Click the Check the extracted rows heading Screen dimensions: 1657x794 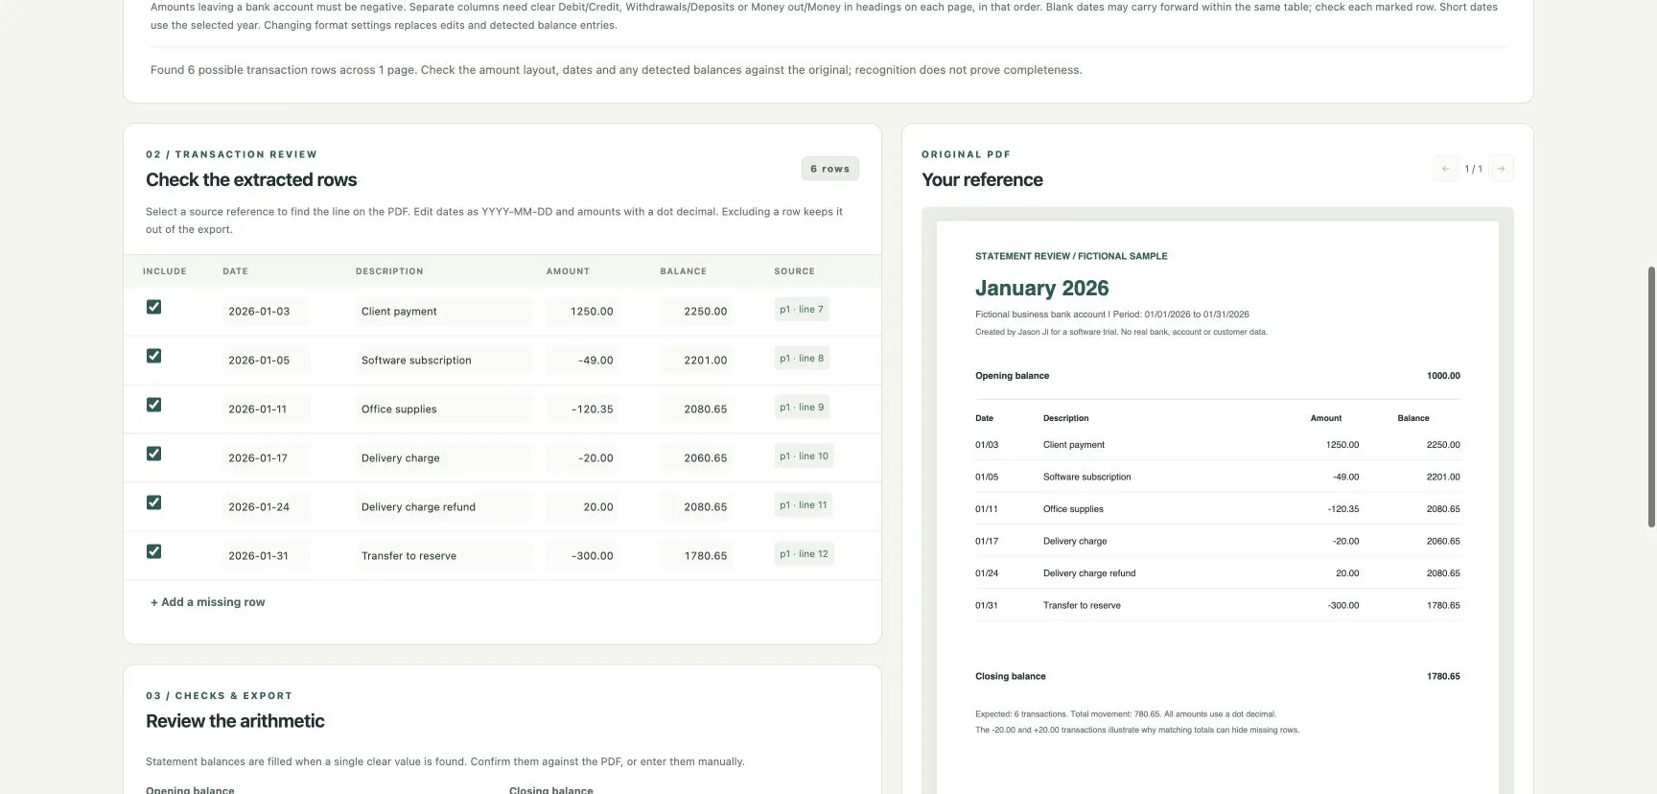(251, 180)
